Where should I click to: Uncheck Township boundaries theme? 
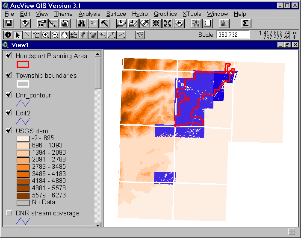click(9, 75)
